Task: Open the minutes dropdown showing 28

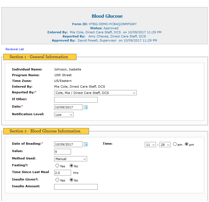Action: point(165,145)
